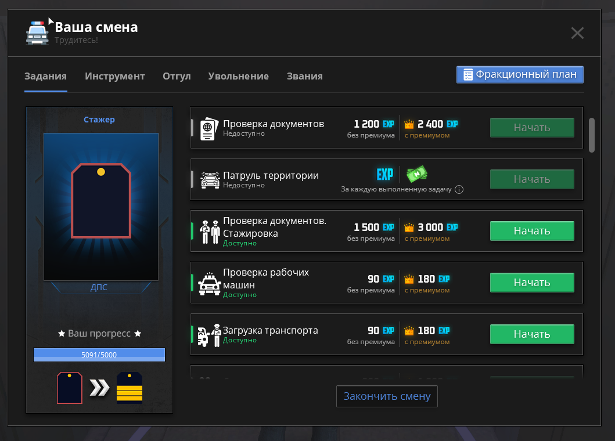Click the Патруль территории title
This screenshot has height=441, width=615.
click(x=271, y=175)
